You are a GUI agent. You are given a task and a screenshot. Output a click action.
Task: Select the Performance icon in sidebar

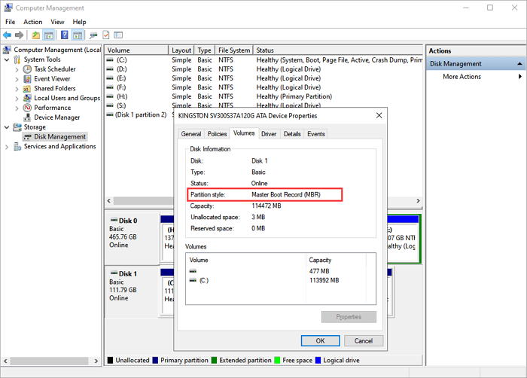click(27, 108)
